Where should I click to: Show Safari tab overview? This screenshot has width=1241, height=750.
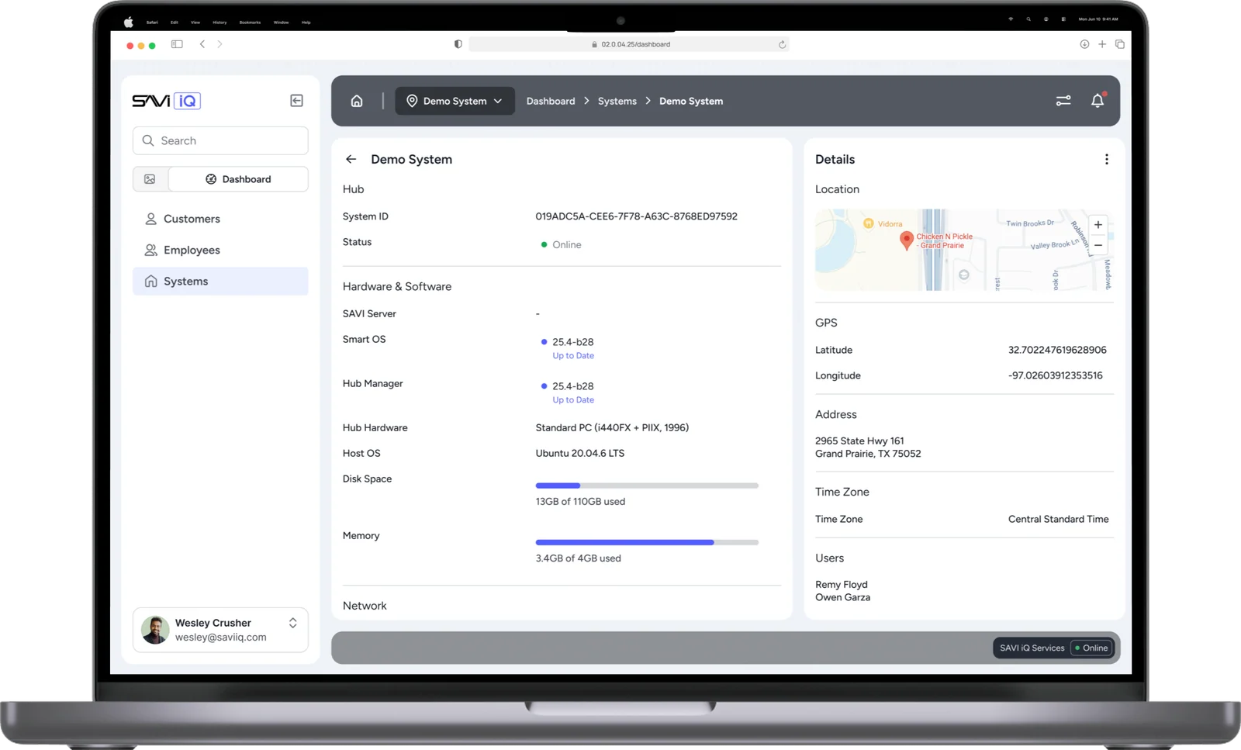tap(1120, 44)
